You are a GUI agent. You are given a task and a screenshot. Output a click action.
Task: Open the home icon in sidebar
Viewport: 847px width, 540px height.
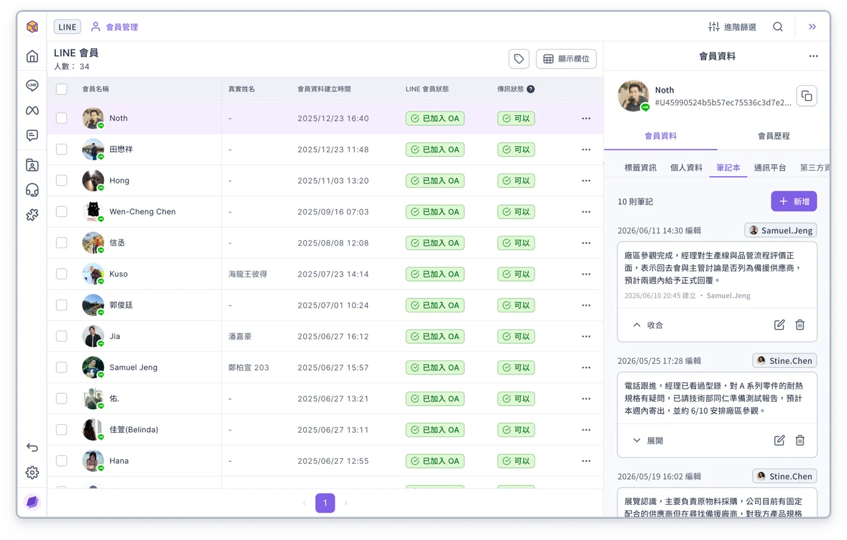[x=32, y=56]
